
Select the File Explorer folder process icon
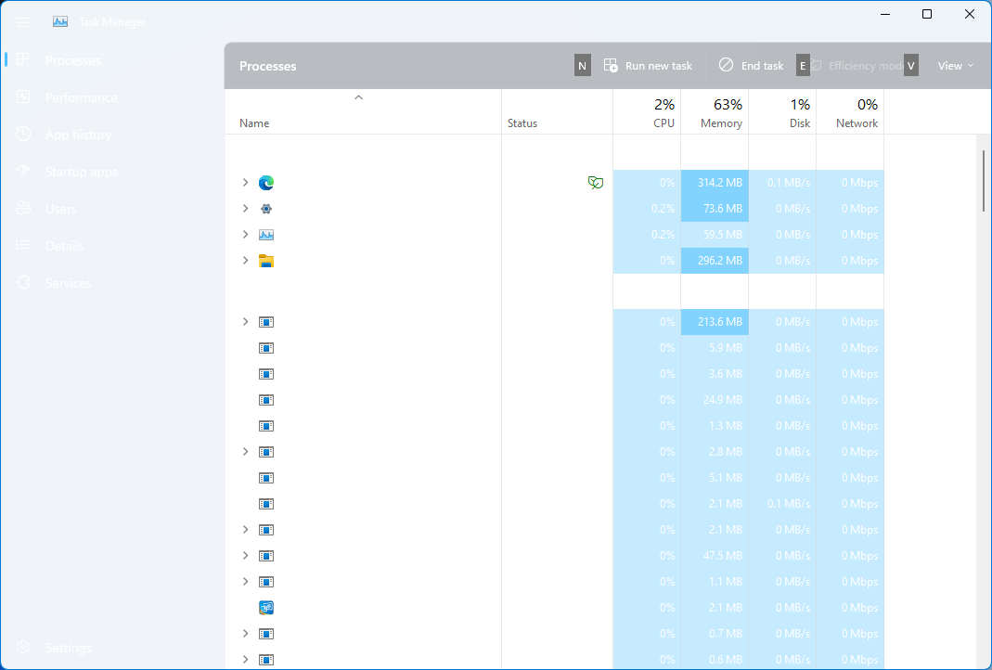(x=266, y=261)
